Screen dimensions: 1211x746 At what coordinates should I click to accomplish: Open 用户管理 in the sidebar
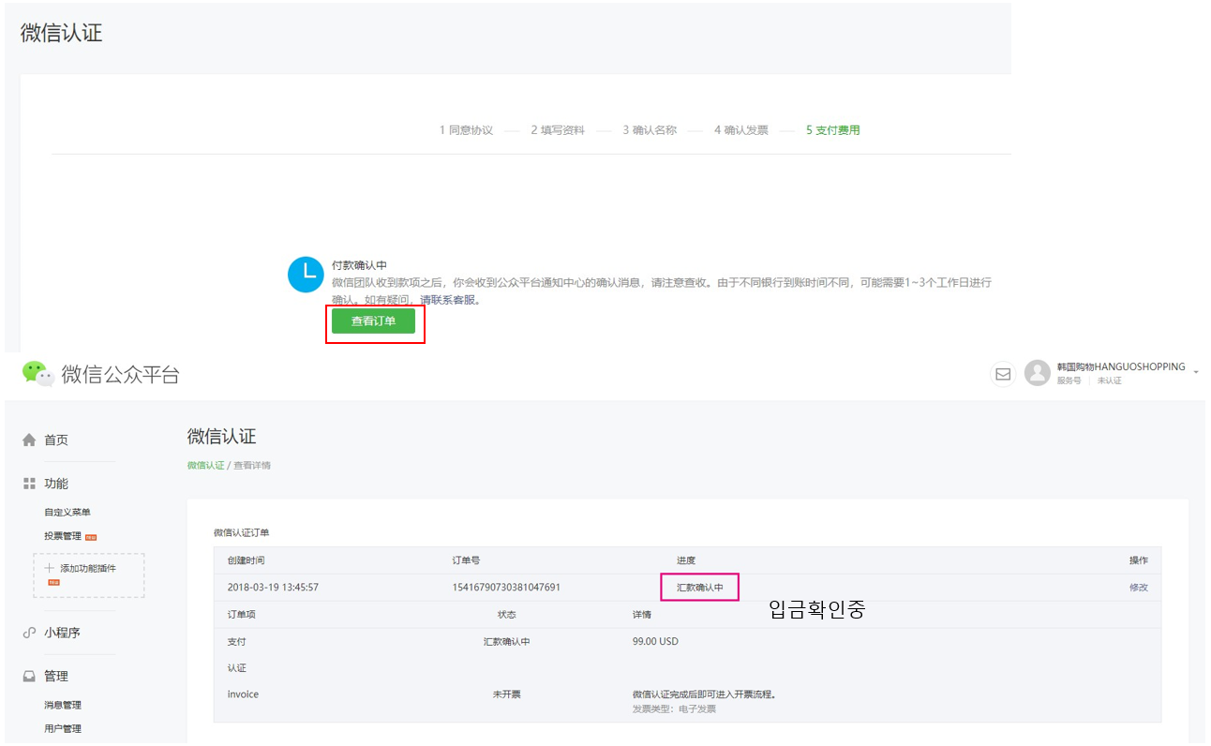point(63,728)
